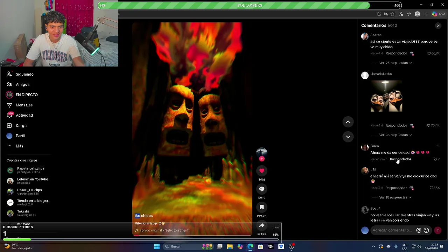
Task: Open the Siguiendo feed
Action: [x=20, y=74]
